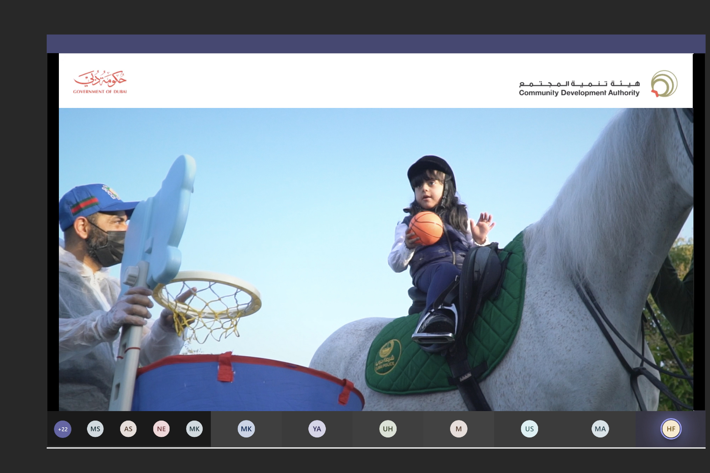Select the large blue MK participant tile
Viewport: 710px width, 473px height.
pos(246,429)
